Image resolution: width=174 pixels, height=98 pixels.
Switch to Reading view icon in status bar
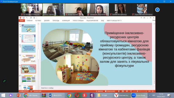(x=127, y=91)
